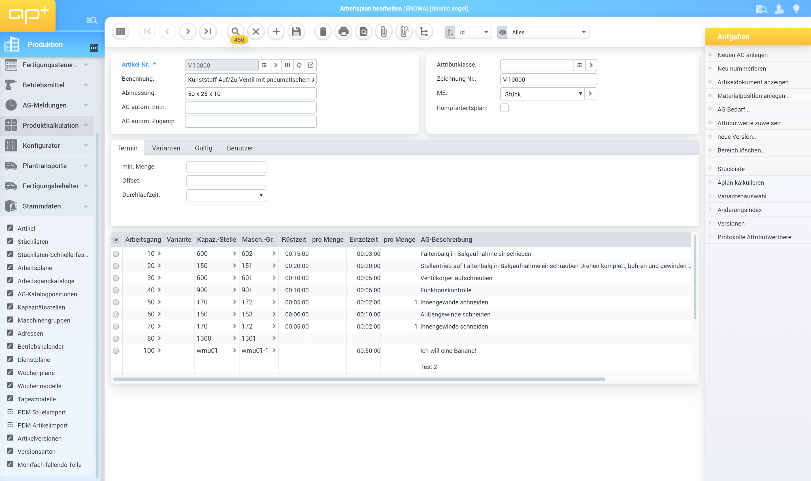Click the plus icon to add new
The image size is (811, 481).
pyautogui.click(x=276, y=32)
